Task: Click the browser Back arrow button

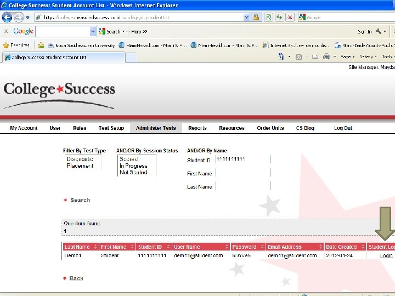Action: coord(7,18)
